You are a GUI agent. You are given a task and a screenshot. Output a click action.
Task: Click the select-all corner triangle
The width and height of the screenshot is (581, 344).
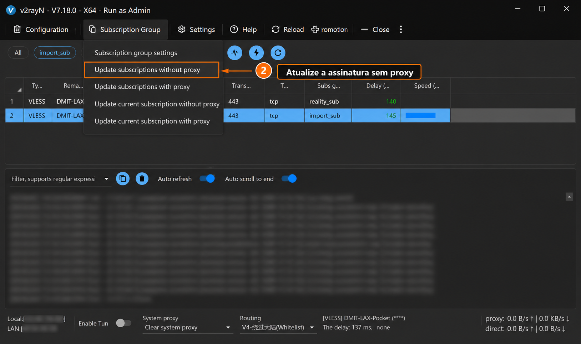tap(19, 89)
